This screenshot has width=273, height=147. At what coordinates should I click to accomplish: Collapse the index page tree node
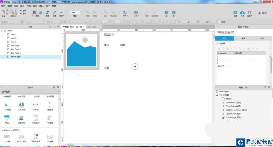coord(2,31)
